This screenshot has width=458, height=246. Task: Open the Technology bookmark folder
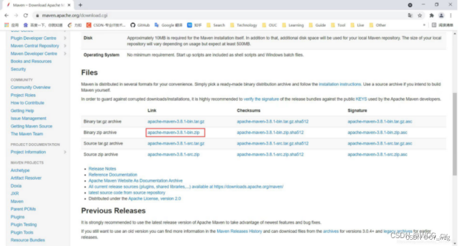(x=244, y=25)
